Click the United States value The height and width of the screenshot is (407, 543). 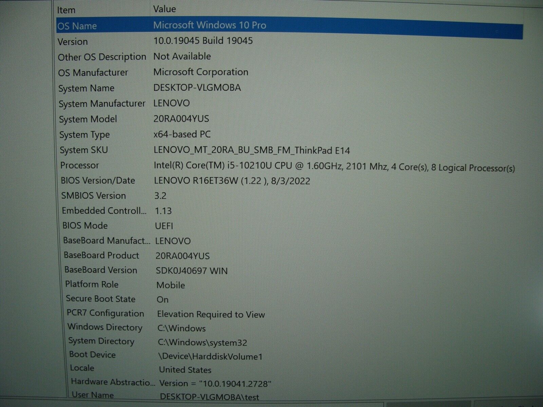(185, 370)
